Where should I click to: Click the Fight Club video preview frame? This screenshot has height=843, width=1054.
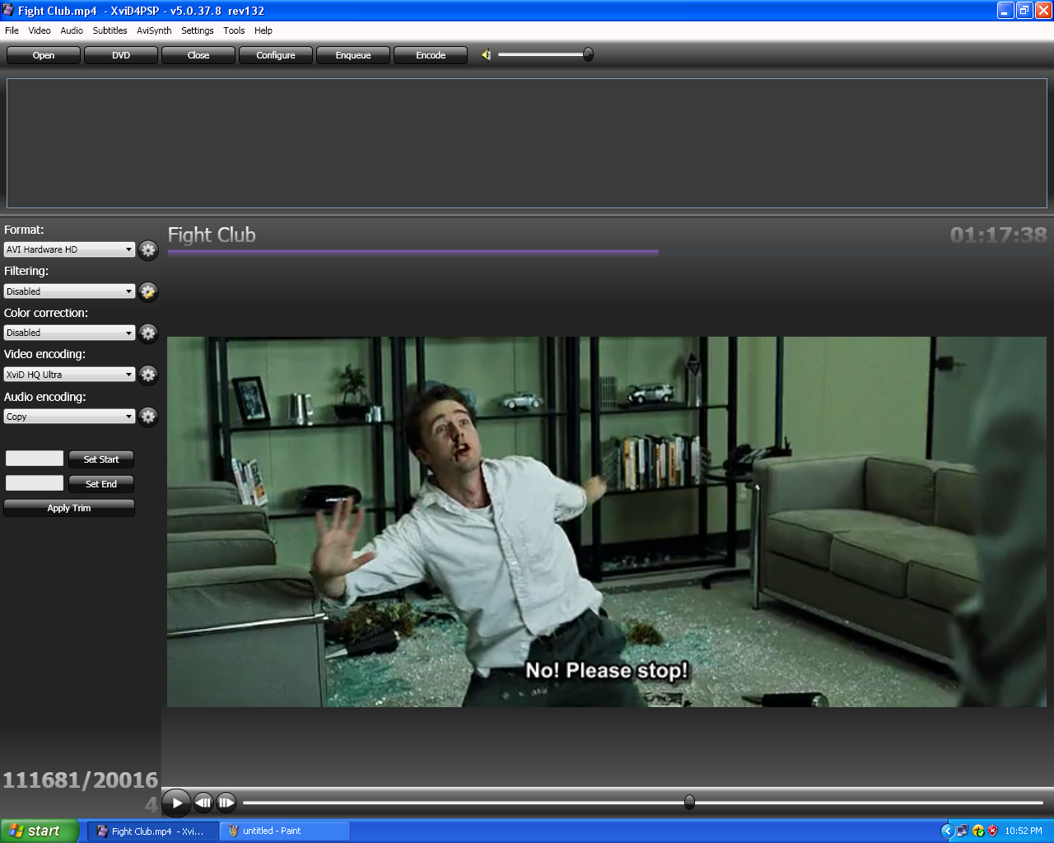click(607, 522)
